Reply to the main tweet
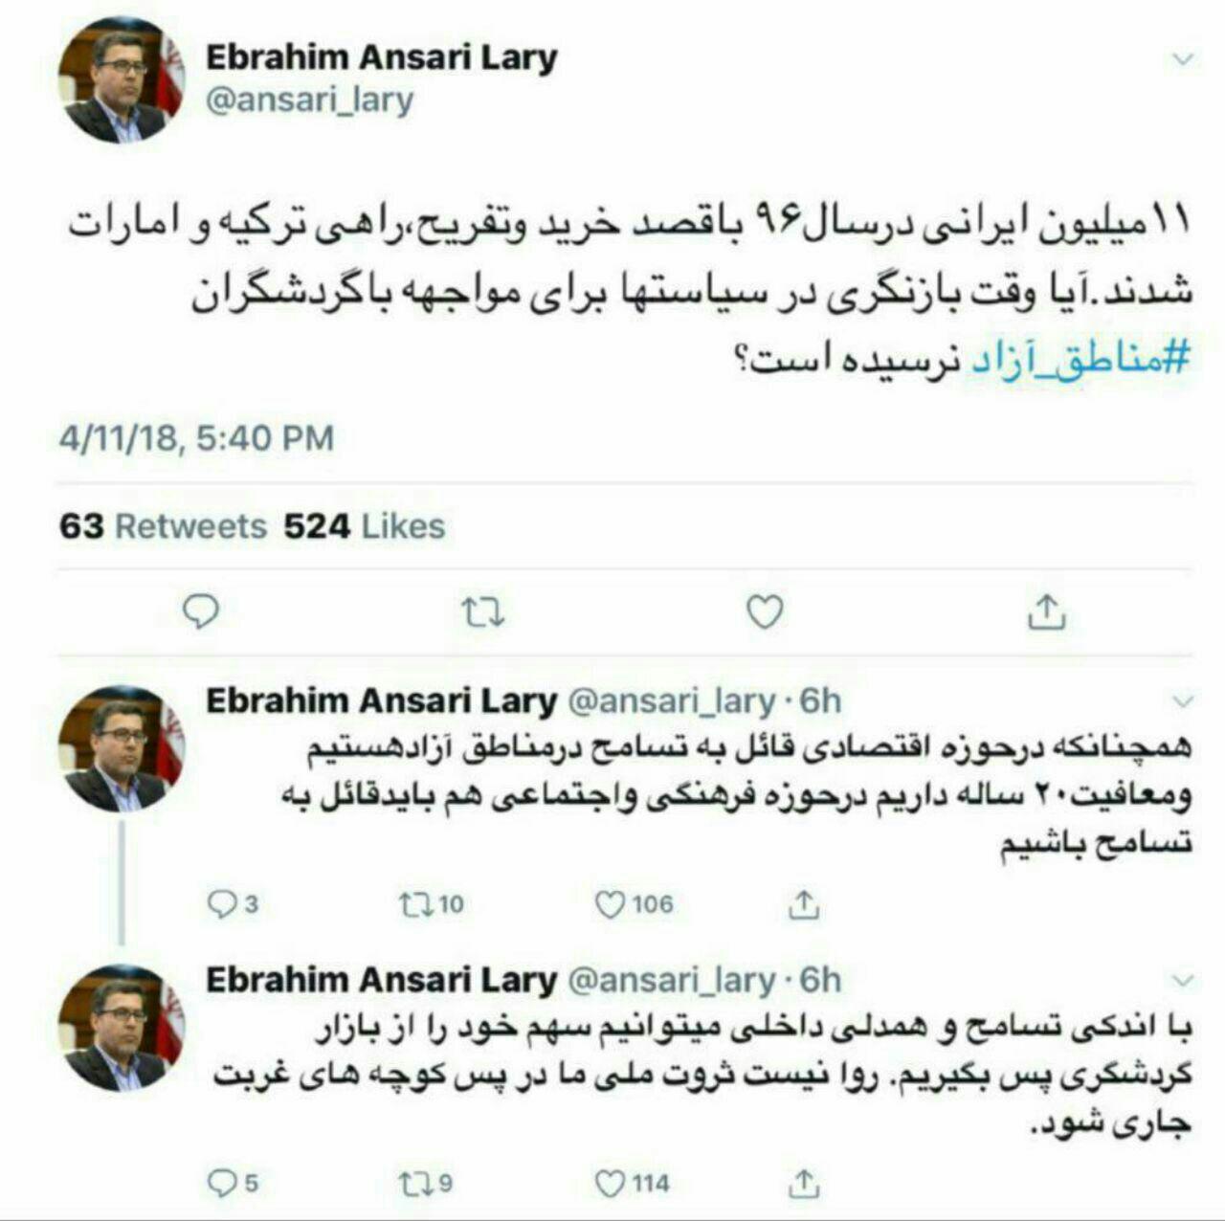Image resolution: width=1225 pixels, height=1221 pixels. tap(201, 612)
